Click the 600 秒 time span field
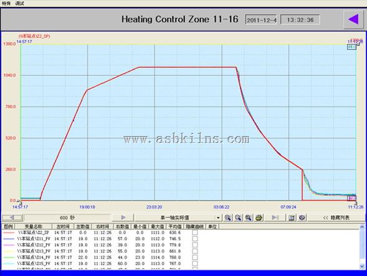The width and height of the screenshot is (367, 276). pyautogui.click(x=67, y=218)
